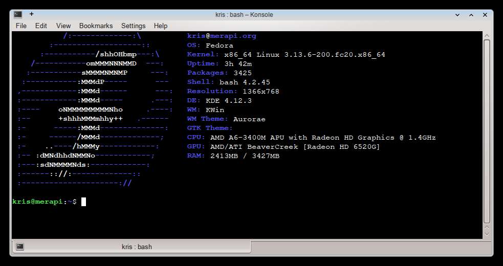This screenshot has height=266, width=503.
Task: Click the cursor at the kris@merapi prompt
Action: pos(83,202)
